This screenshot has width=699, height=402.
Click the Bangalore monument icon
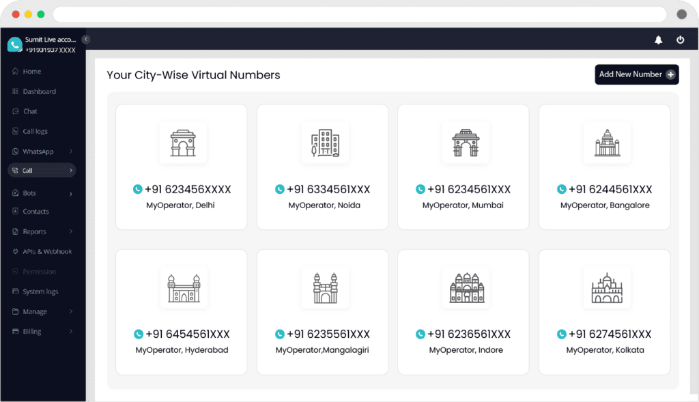pos(607,143)
